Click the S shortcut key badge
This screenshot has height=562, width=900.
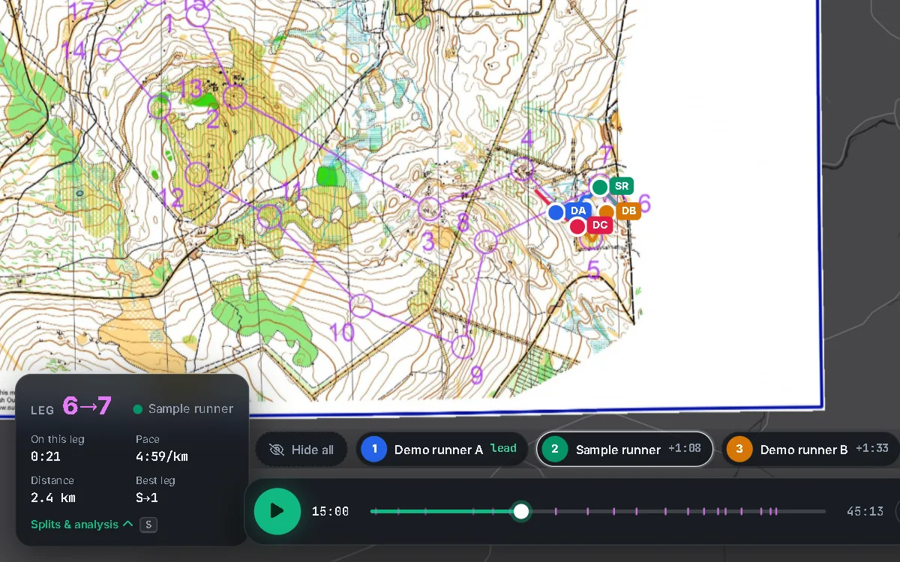pos(148,525)
